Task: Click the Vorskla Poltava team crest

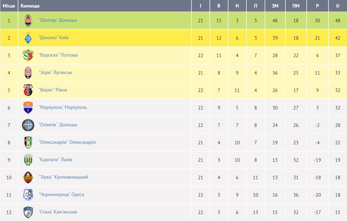Action: pyautogui.click(x=28, y=56)
